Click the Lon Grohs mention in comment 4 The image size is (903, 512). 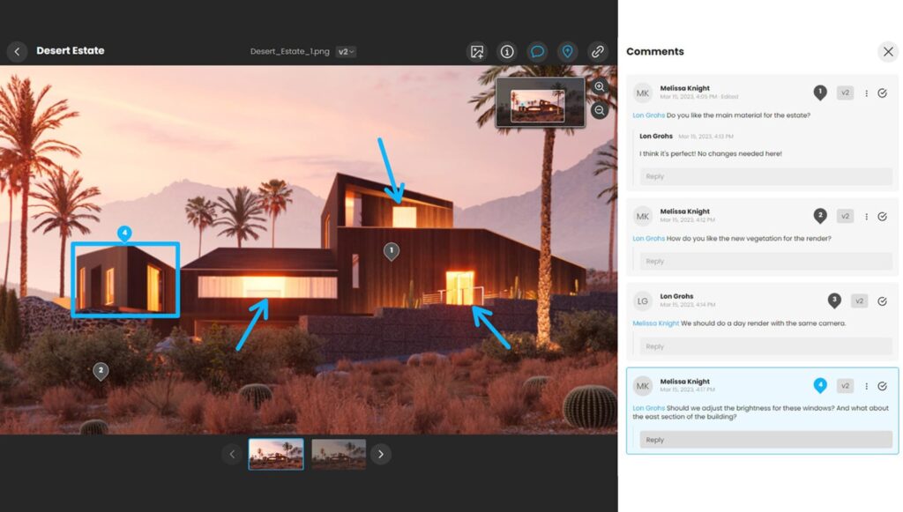648,408
